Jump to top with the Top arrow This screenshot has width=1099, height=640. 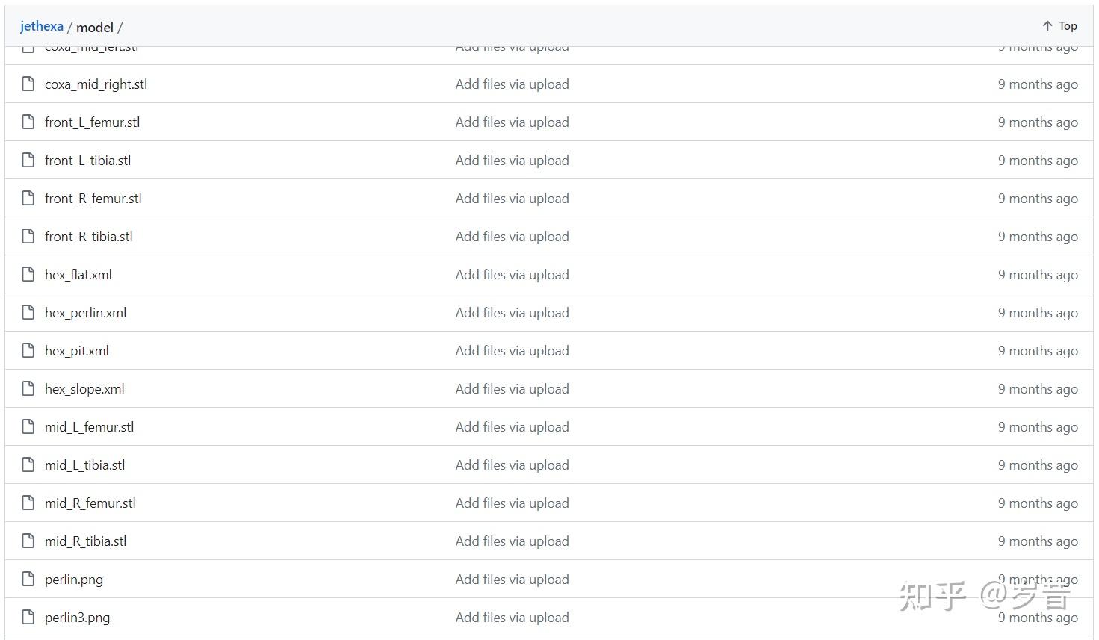[1059, 26]
